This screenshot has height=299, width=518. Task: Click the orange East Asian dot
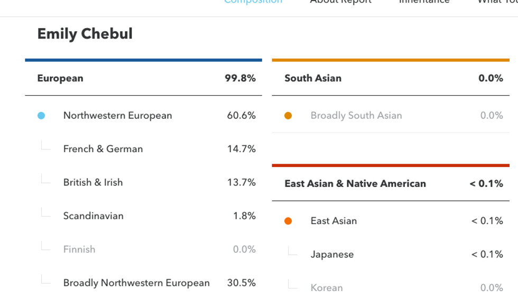(288, 221)
